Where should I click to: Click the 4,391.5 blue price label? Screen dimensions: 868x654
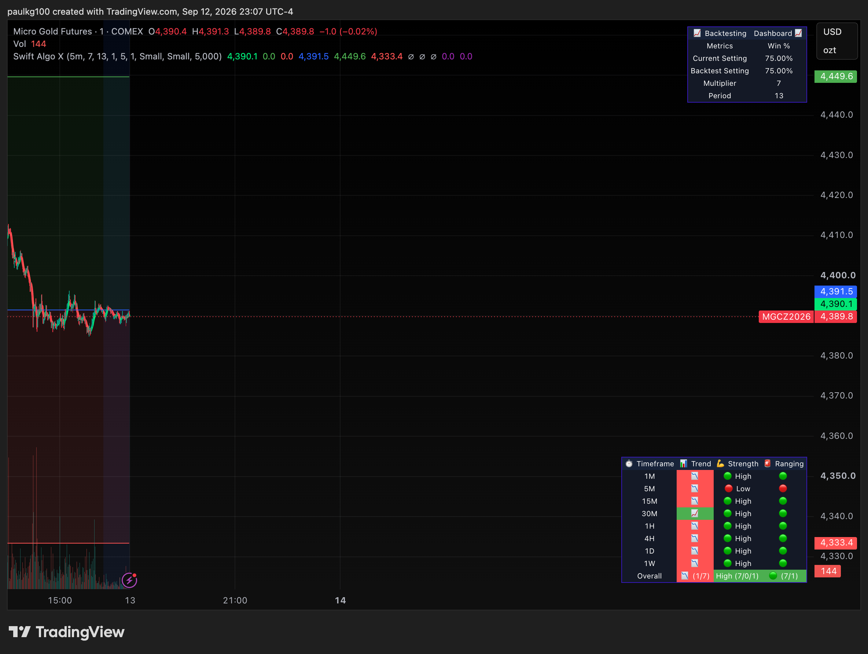[836, 291]
